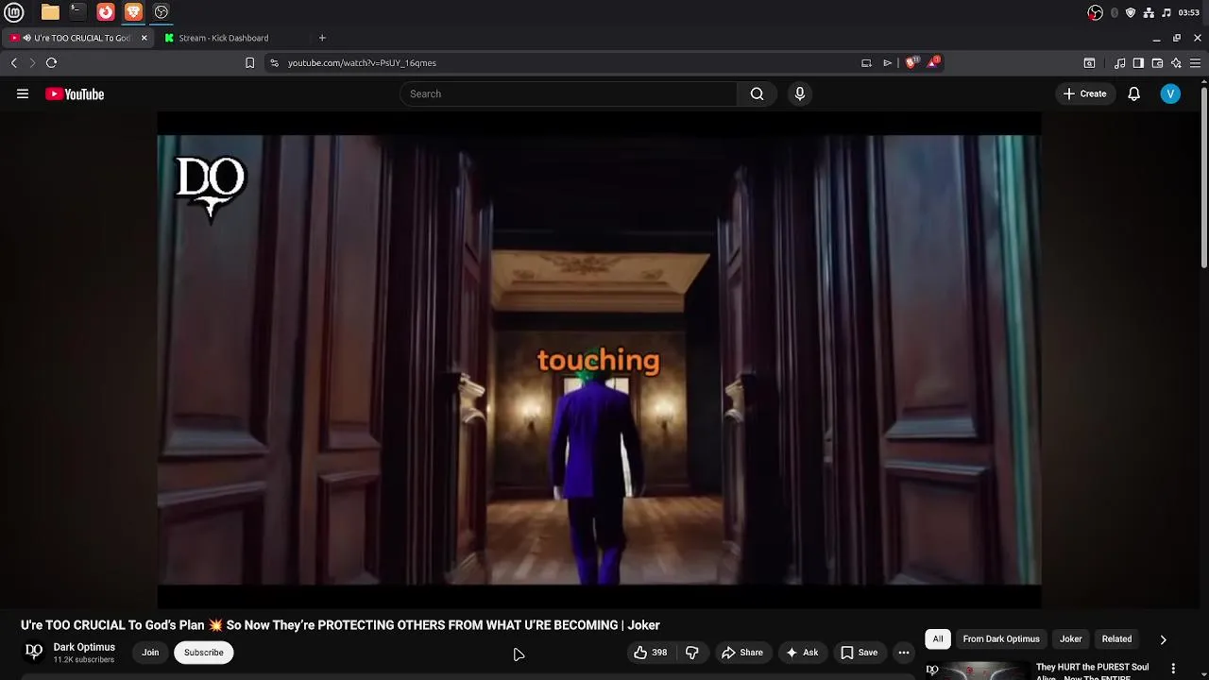
Task: Click the URL address field
Action: [x=567, y=63]
